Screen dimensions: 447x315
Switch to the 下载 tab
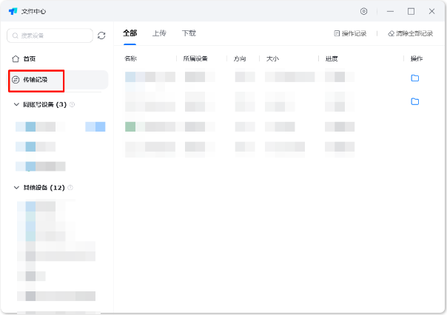point(189,33)
